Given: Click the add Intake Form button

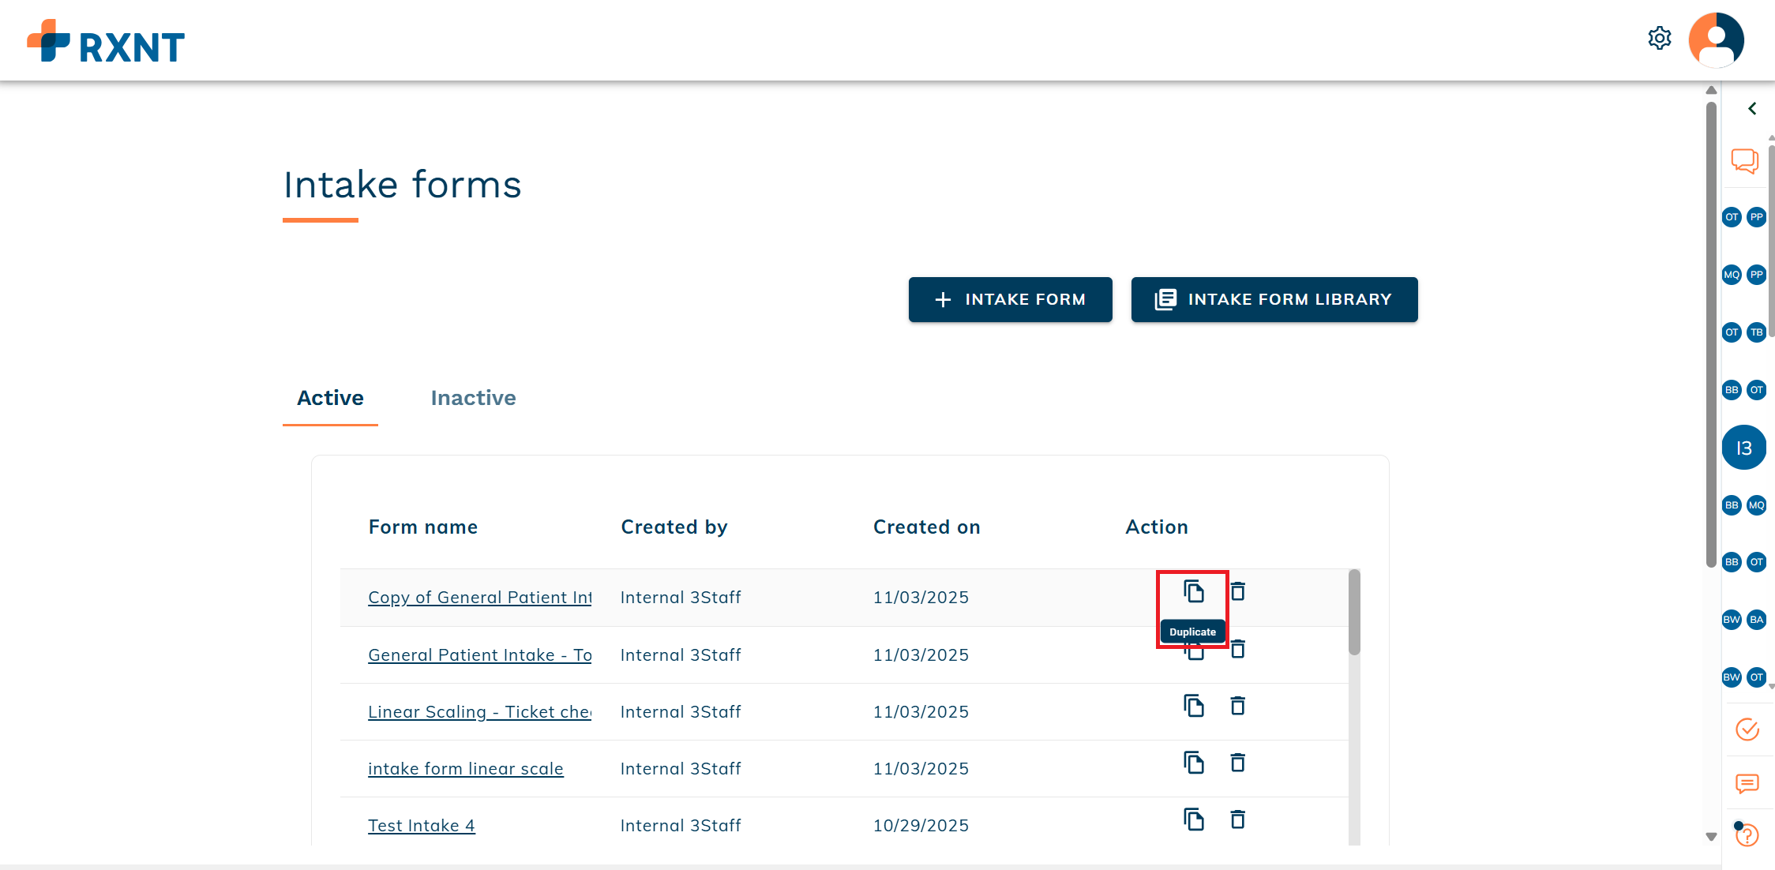Looking at the screenshot, I should click(1010, 299).
